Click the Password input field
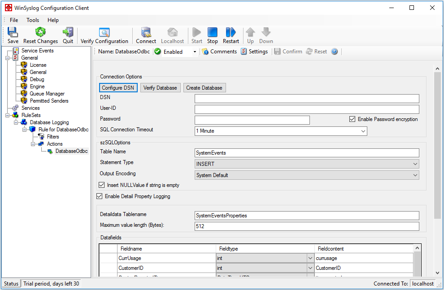The width and height of the screenshot is (444, 290). [x=252, y=120]
